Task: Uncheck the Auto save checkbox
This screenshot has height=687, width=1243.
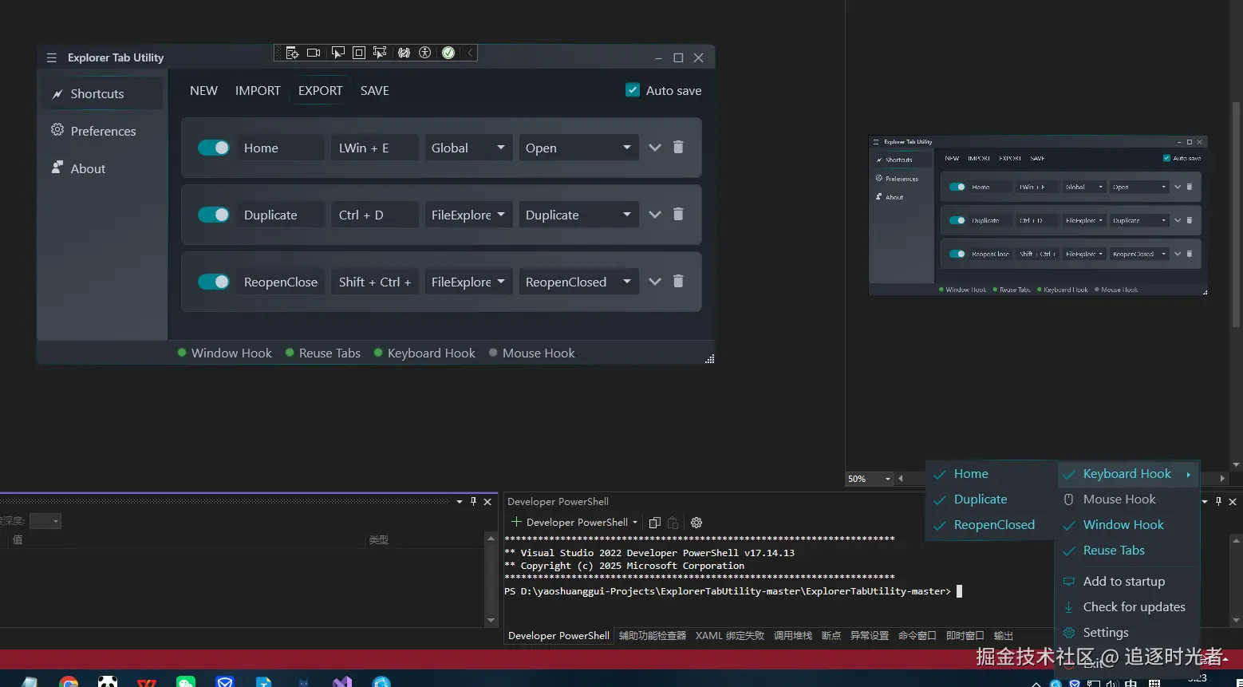Action: pos(633,90)
